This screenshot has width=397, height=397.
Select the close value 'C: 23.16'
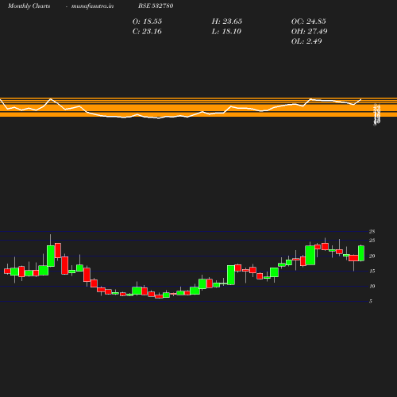pos(147,31)
